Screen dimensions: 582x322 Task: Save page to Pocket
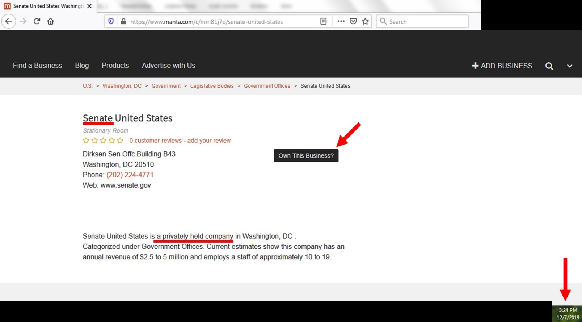pyautogui.click(x=353, y=21)
